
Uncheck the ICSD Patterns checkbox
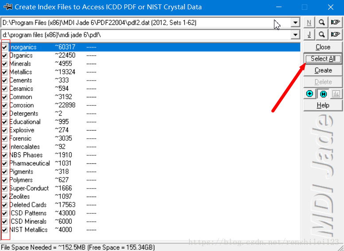pyautogui.click(x=4, y=213)
